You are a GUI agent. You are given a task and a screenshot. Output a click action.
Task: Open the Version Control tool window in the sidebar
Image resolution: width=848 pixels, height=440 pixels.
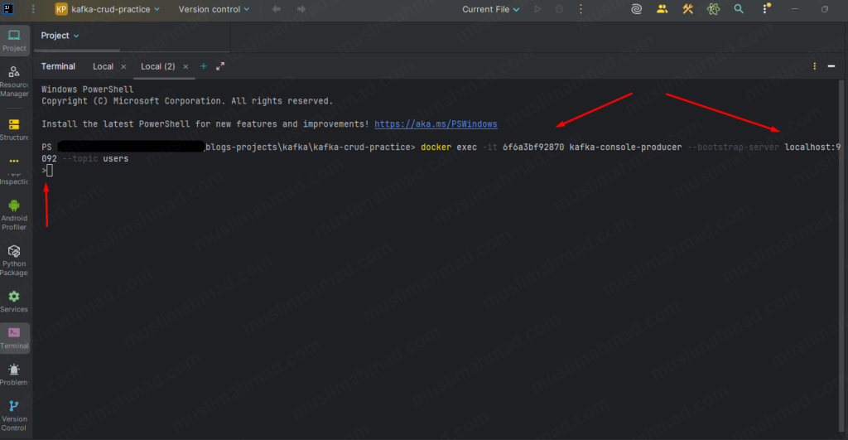[x=14, y=416]
